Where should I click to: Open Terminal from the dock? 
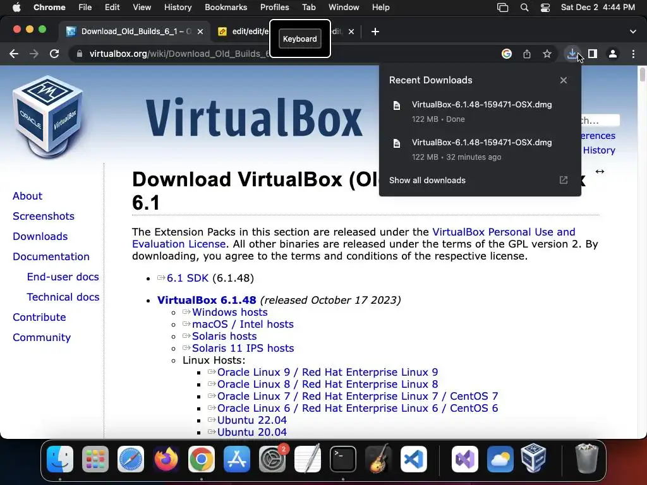343,459
